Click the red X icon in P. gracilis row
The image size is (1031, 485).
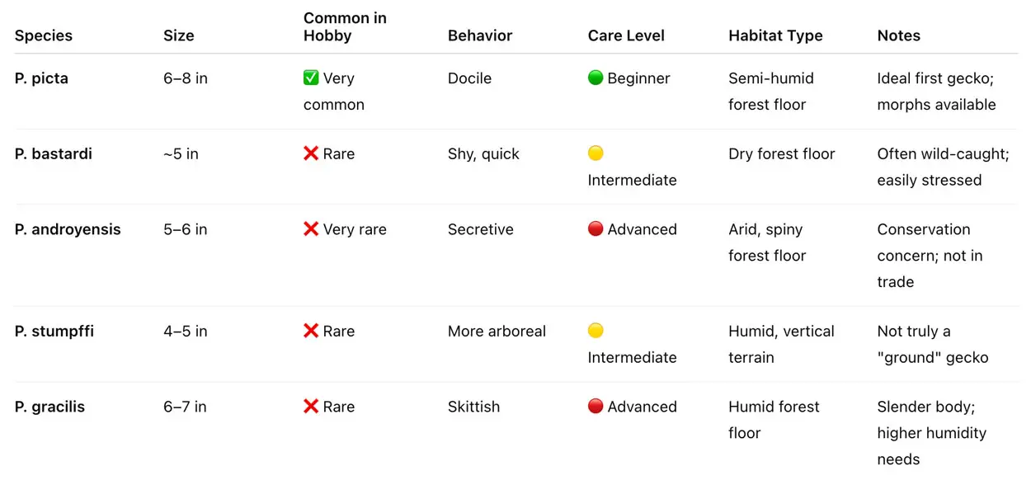click(x=311, y=407)
